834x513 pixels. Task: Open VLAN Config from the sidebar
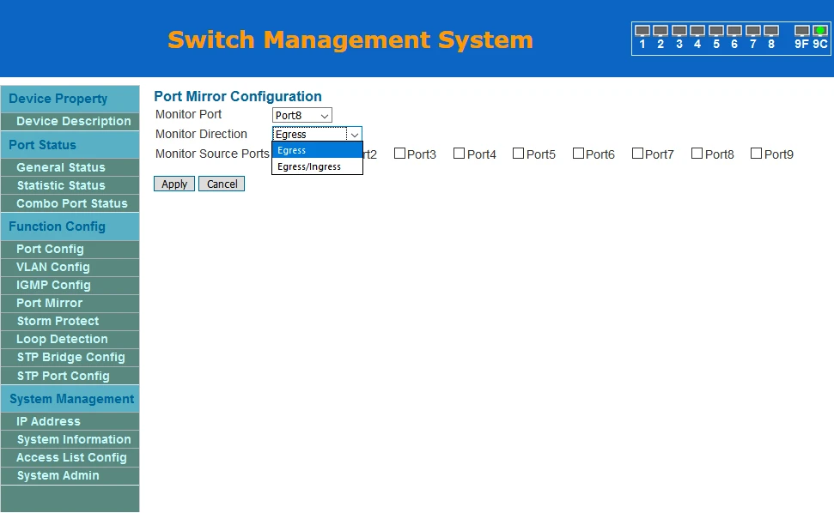tap(52, 267)
